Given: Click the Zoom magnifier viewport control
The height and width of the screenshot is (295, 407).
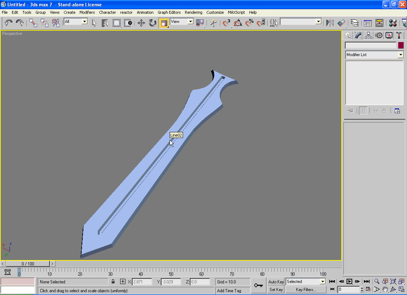Looking at the screenshot, I should [377, 282].
